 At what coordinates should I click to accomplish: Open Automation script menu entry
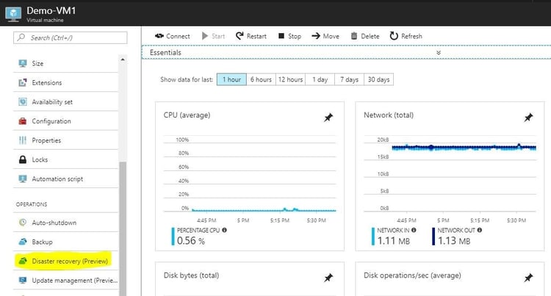tap(65, 178)
